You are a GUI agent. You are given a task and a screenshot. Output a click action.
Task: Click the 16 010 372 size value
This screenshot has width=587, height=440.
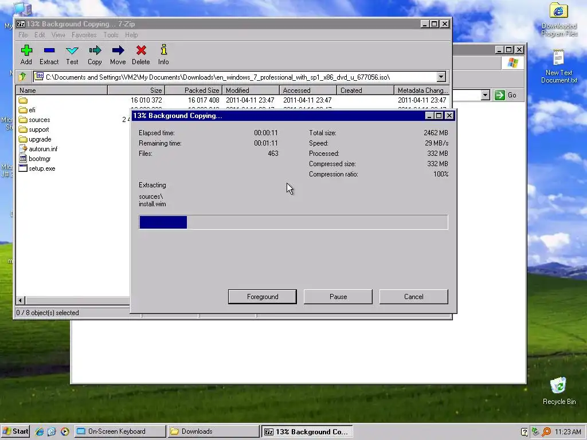click(146, 100)
